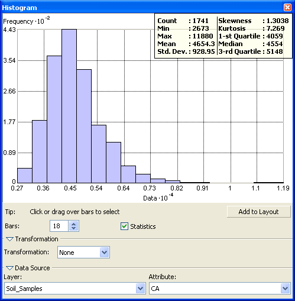The image size is (295, 301).
Task: Select the histogram bar just above 1.77 frequency
Action: 40,151
